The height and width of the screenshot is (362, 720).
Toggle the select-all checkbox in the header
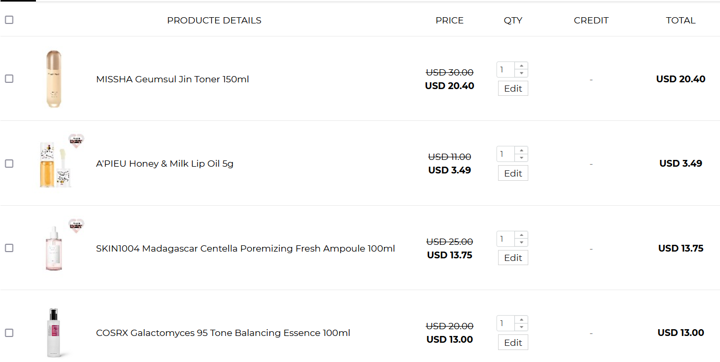point(9,20)
